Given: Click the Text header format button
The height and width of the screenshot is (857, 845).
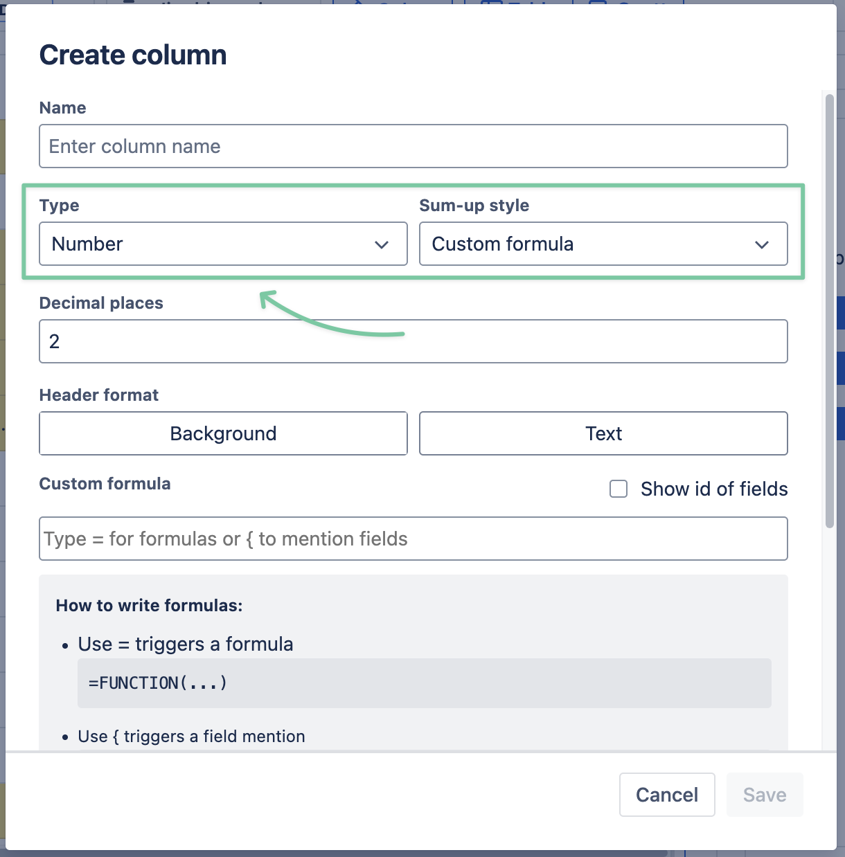Looking at the screenshot, I should coord(603,433).
